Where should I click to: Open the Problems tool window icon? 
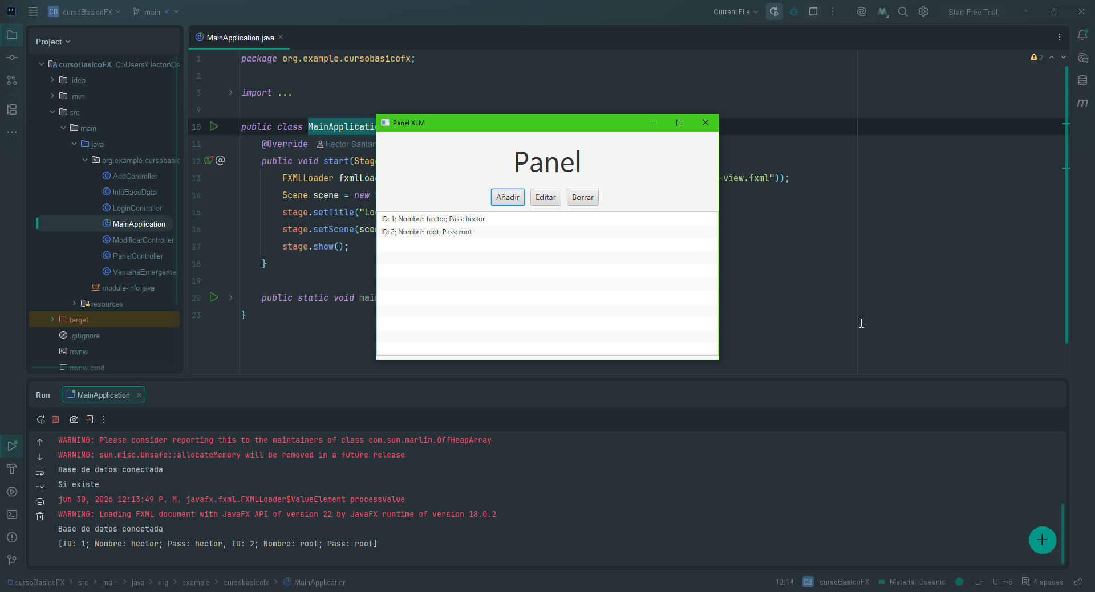(x=11, y=537)
